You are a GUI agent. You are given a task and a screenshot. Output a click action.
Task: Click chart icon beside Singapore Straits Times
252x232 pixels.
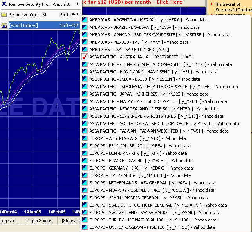click(x=85, y=116)
